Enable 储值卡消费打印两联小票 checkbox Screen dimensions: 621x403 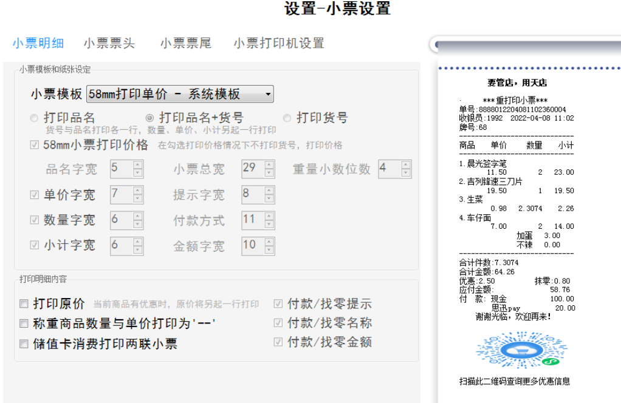click(24, 344)
